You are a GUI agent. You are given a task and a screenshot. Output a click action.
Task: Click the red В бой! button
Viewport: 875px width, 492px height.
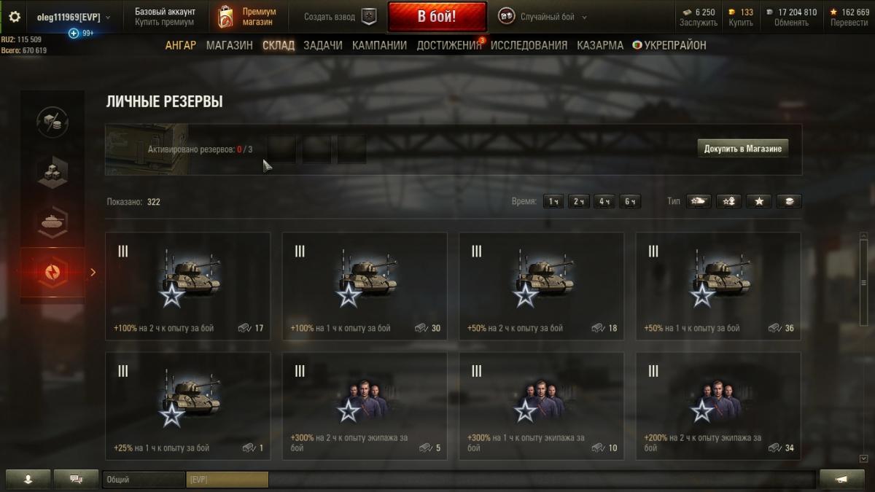click(437, 17)
